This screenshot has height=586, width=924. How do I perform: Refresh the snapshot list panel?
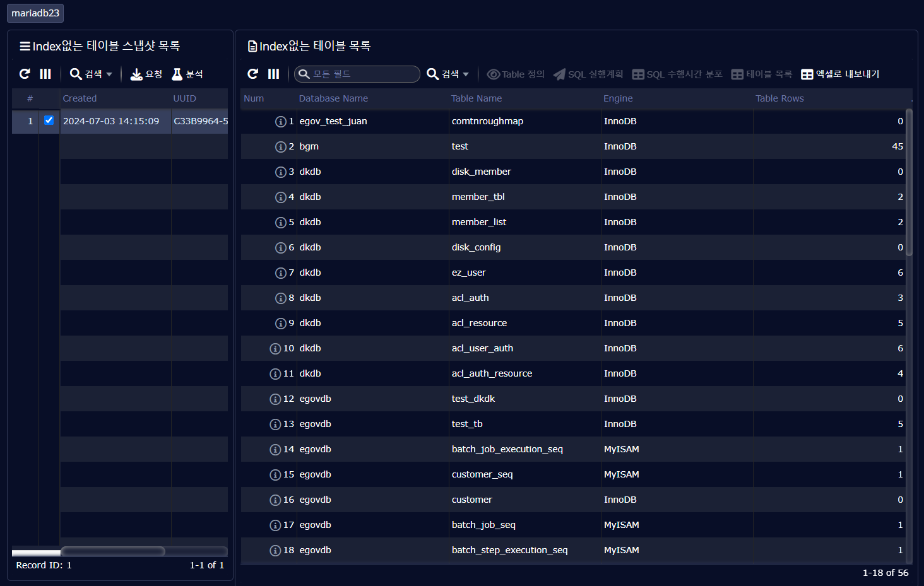click(25, 74)
